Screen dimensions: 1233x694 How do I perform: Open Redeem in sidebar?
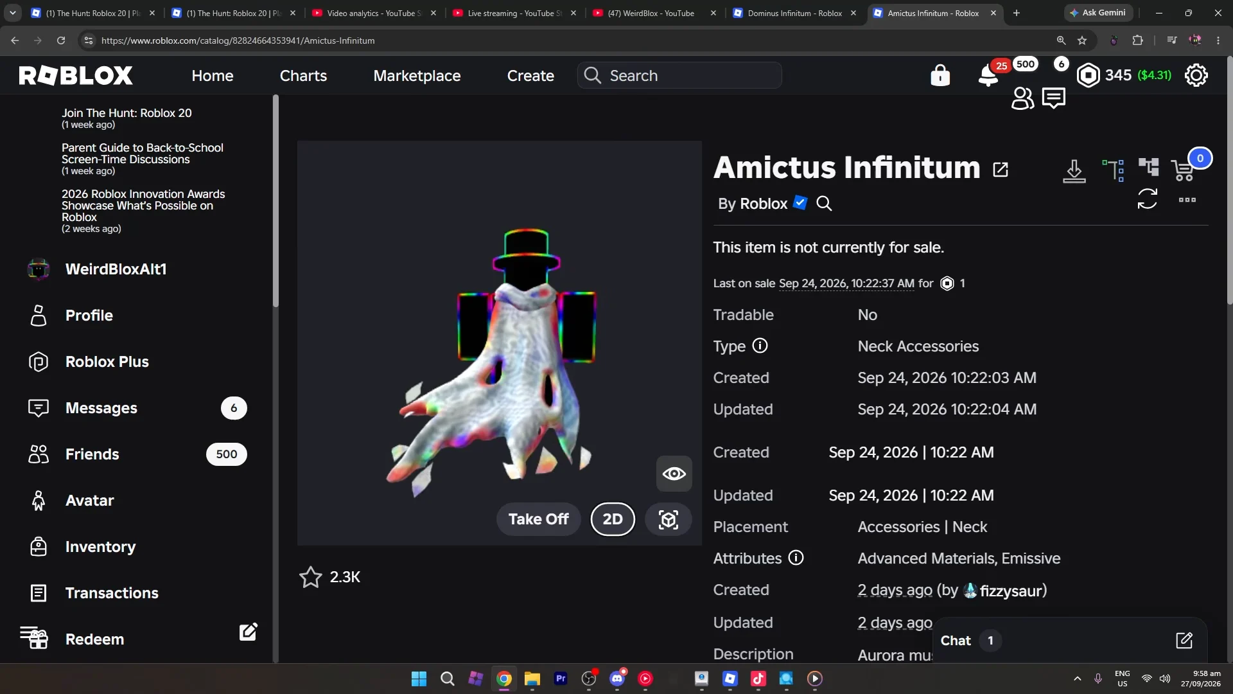click(94, 639)
